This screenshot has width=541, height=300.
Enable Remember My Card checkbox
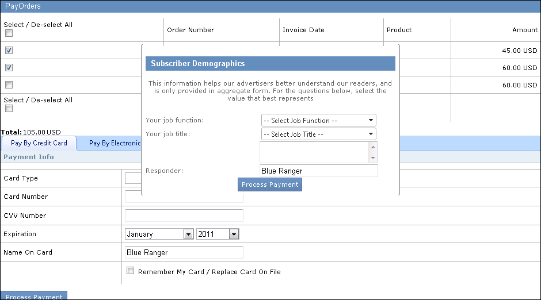click(x=131, y=271)
